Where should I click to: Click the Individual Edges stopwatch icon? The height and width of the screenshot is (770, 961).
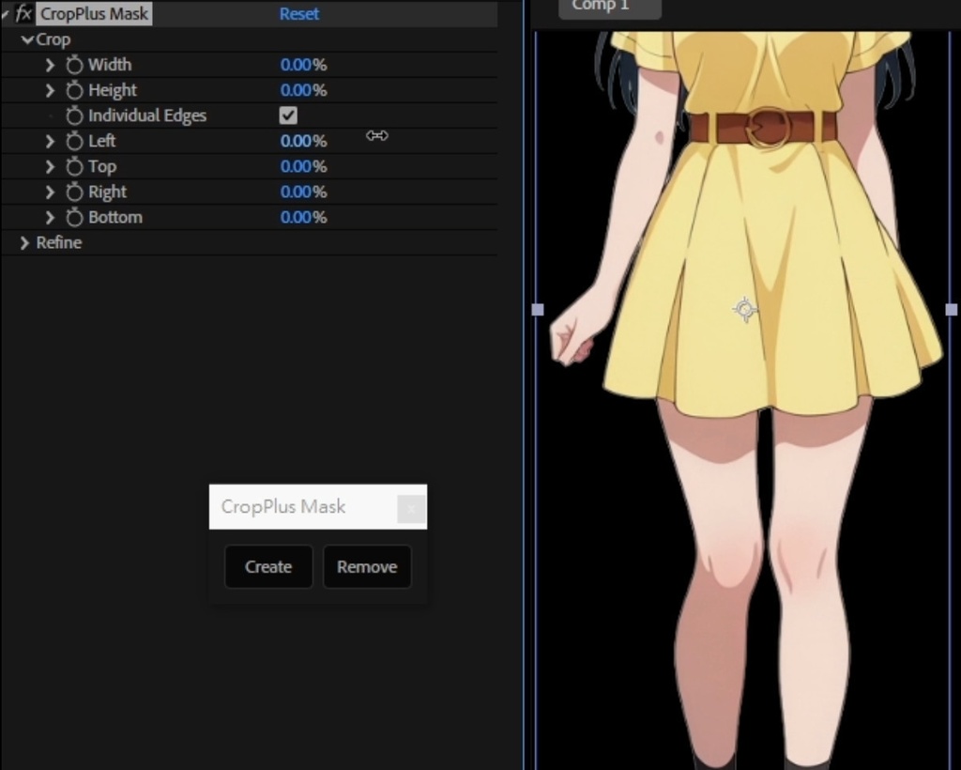click(74, 115)
